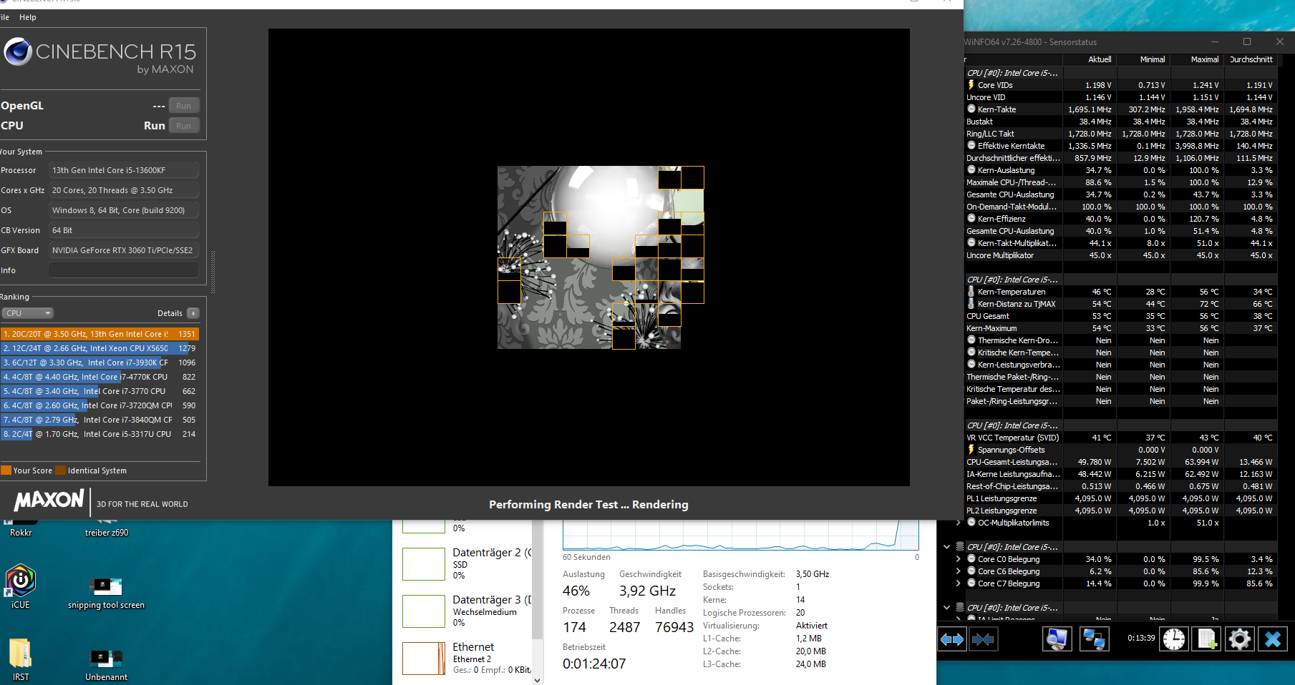Click the Ethernet graph thumbnail in Task Manager
Image resolution: width=1295 pixels, height=685 pixels.
(424, 659)
